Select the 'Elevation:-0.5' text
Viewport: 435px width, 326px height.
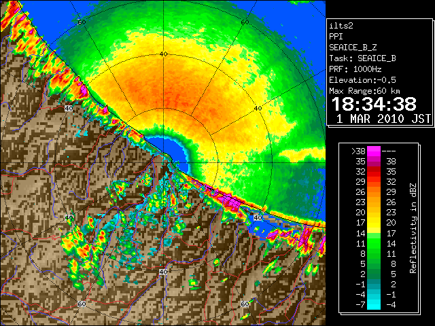tap(362, 80)
